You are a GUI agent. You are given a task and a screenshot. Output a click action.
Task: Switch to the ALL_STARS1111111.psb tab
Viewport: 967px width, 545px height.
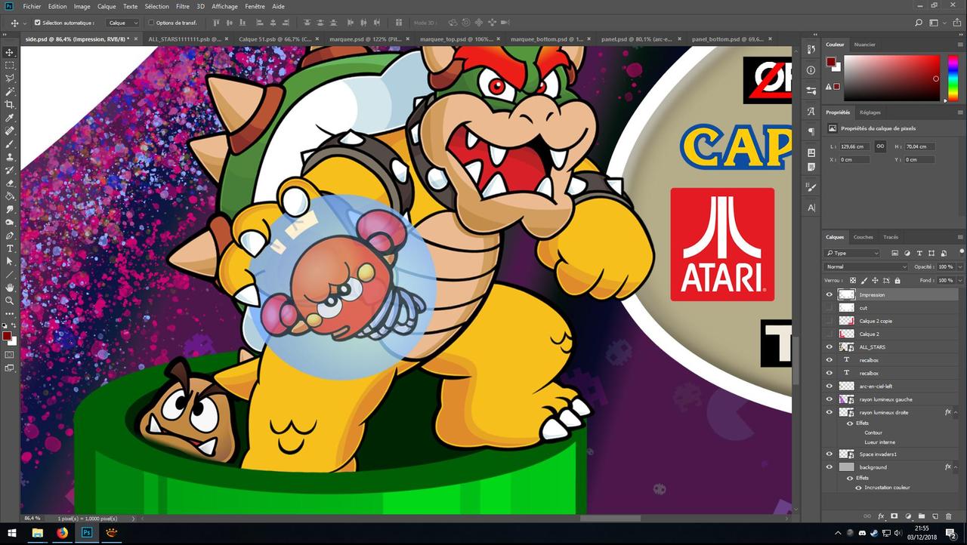(x=184, y=38)
